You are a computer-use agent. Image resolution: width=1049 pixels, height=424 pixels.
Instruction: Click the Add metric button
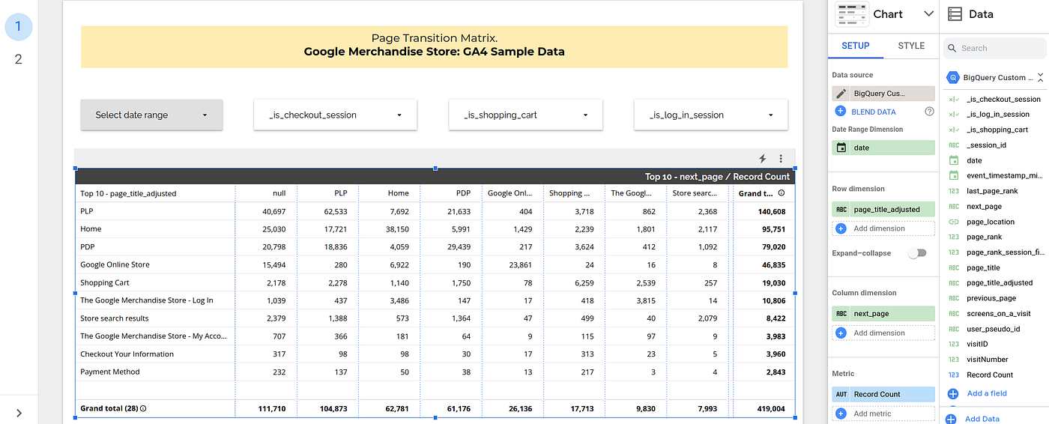(883, 414)
